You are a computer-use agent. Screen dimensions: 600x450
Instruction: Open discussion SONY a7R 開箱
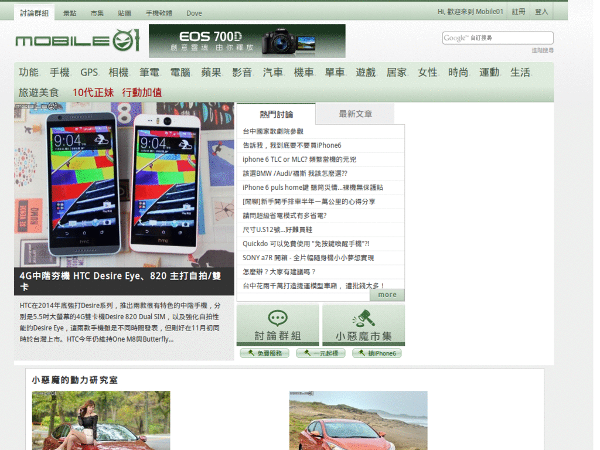[308, 258]
